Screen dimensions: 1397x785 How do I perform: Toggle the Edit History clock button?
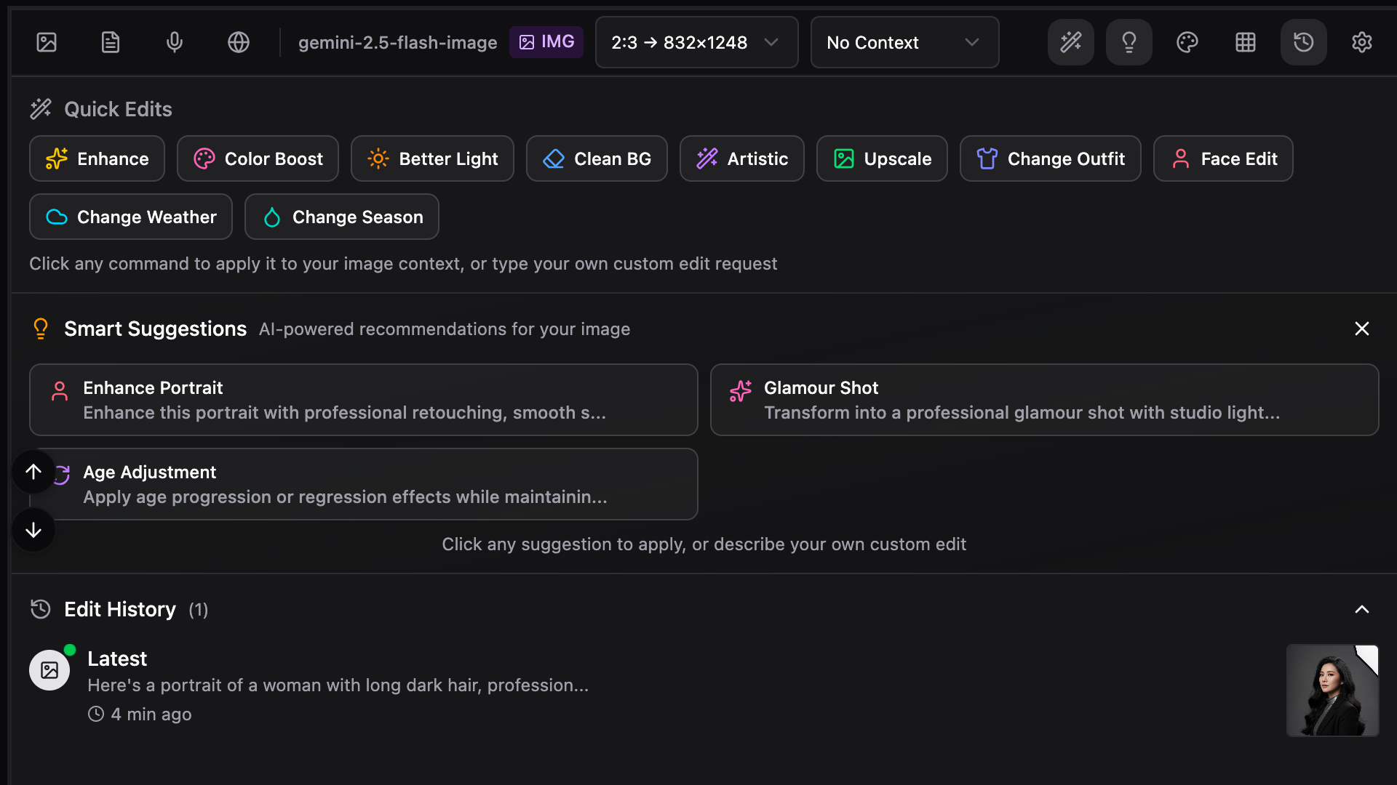(1304, 42)
